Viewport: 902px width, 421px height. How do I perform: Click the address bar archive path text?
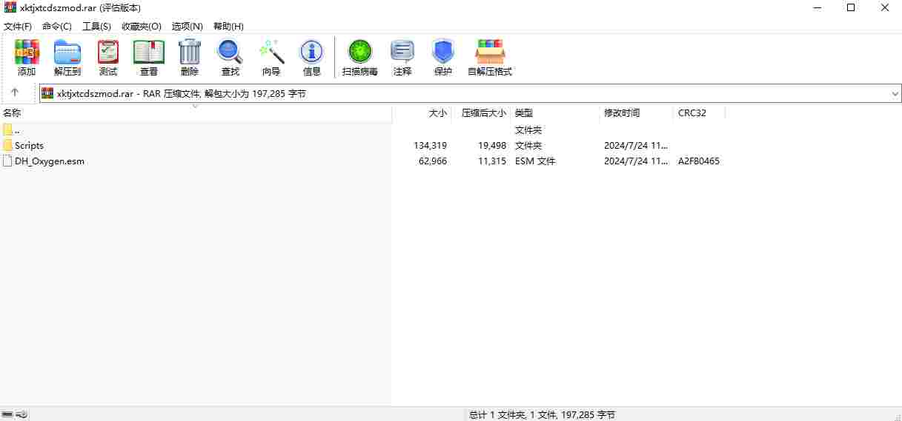(x=182, y=93)
